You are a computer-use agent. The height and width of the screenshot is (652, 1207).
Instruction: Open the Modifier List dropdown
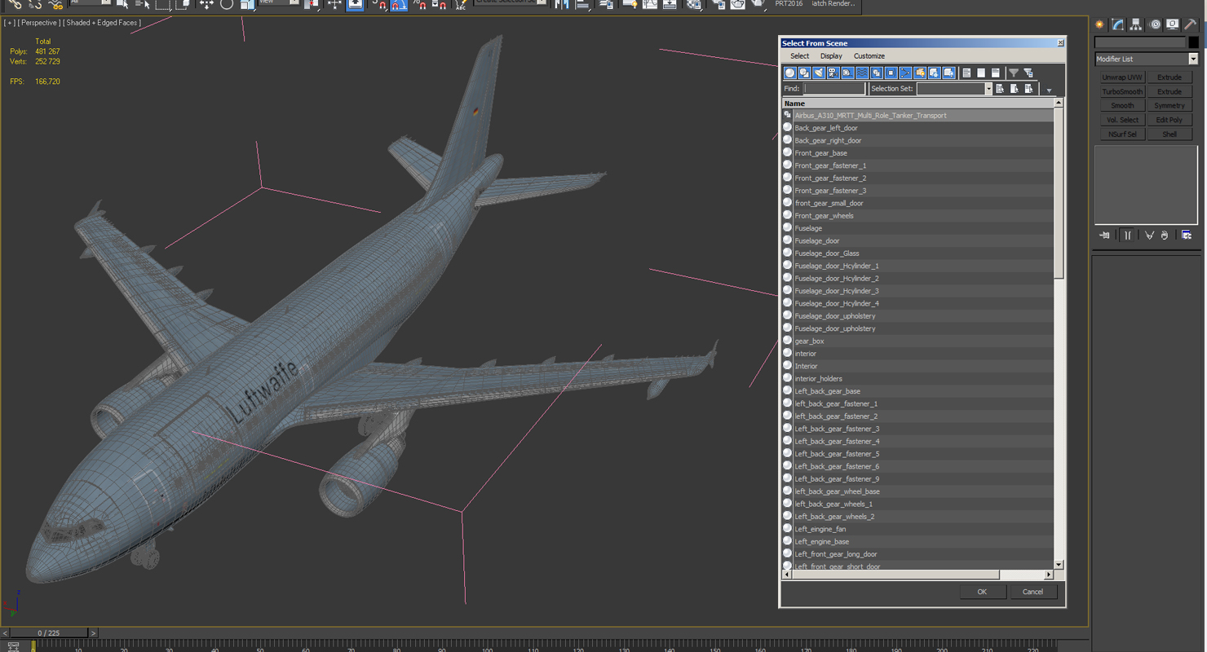click(1193, 59)
